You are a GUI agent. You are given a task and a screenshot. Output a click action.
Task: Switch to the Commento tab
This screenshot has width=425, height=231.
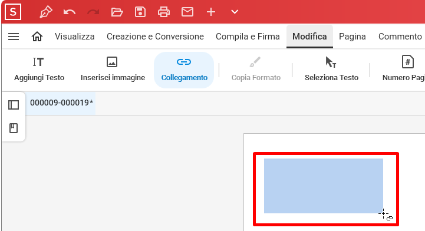(x=400, y=37)
